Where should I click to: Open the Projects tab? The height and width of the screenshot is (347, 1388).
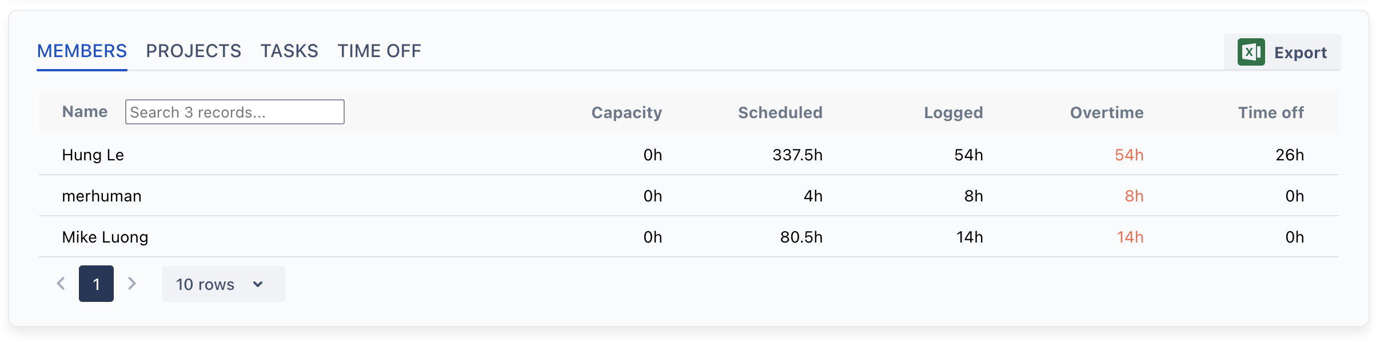click(x=193, y=51)
